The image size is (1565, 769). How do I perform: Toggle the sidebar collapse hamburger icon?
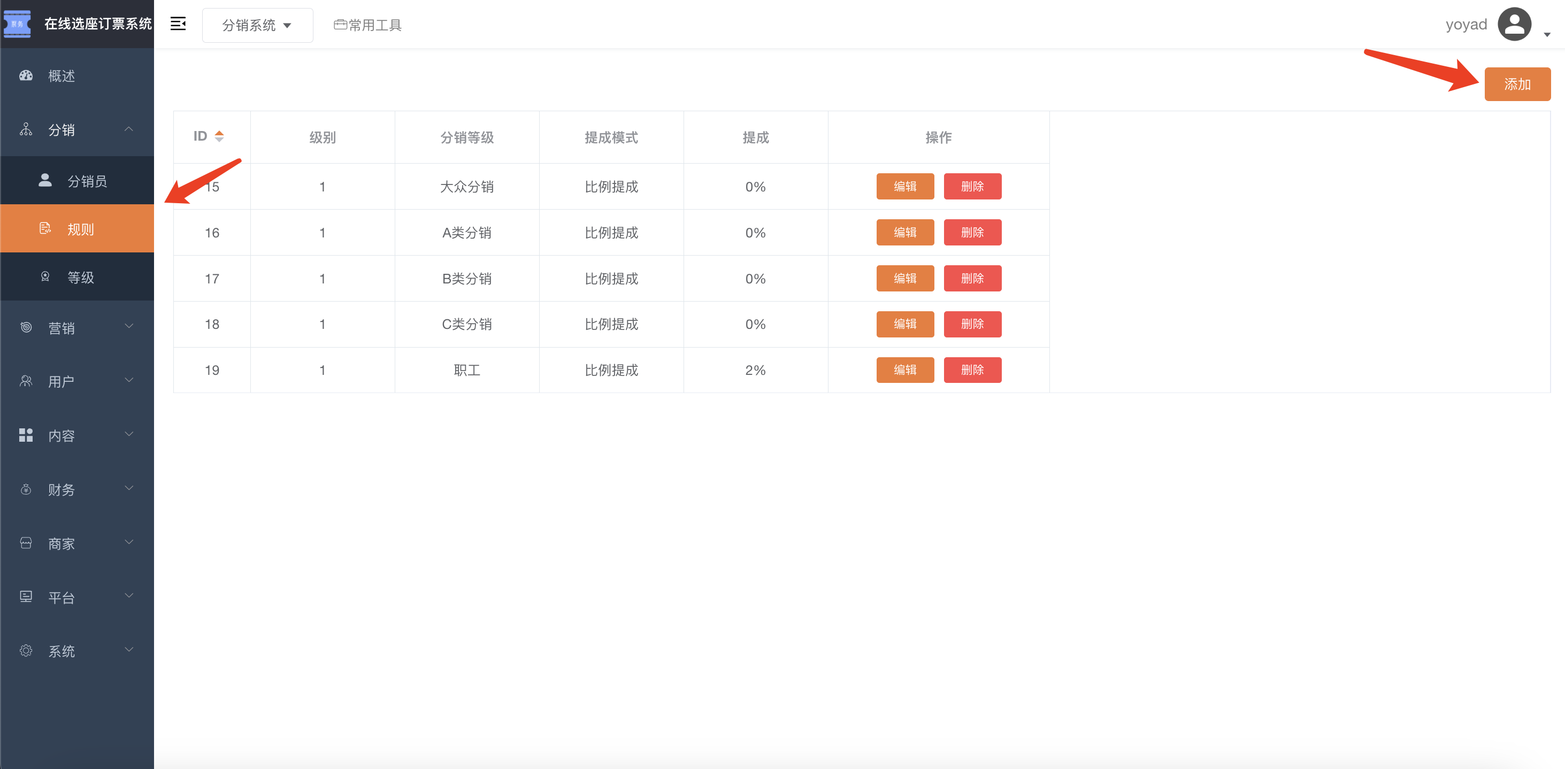[178, 24]
